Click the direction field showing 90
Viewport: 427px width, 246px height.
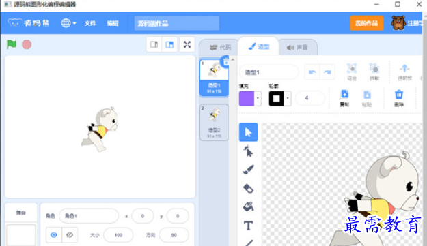pyautogui.click(x=174, y=235)
